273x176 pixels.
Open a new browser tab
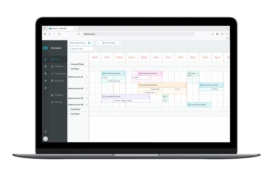[x=80, y=28]
